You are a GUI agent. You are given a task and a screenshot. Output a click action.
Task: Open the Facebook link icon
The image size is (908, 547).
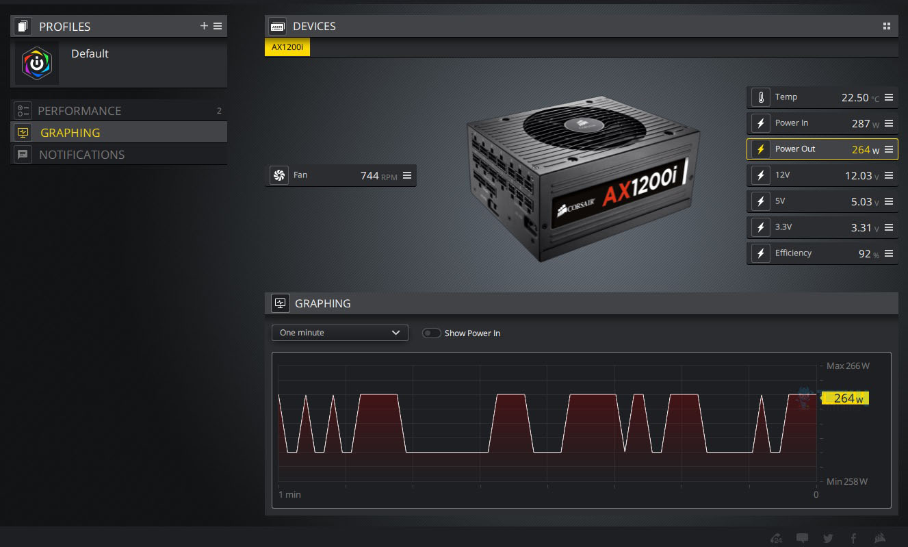tap(853, 538)
